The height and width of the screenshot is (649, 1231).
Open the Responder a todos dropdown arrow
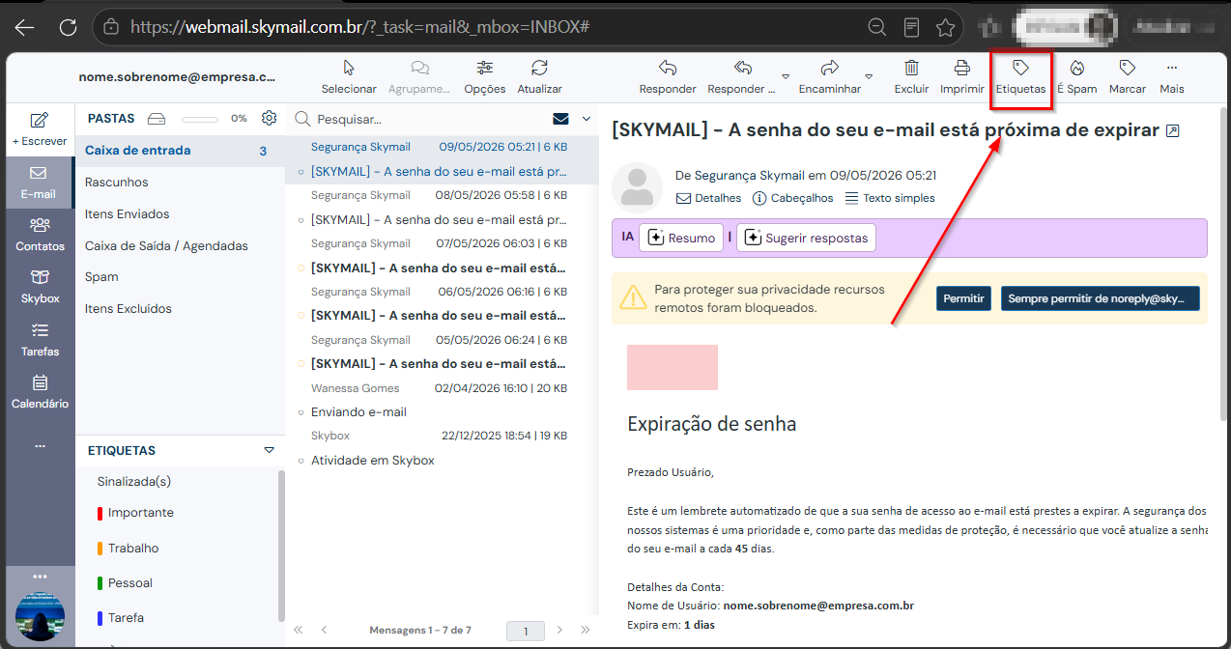click(x=786, y=76)
